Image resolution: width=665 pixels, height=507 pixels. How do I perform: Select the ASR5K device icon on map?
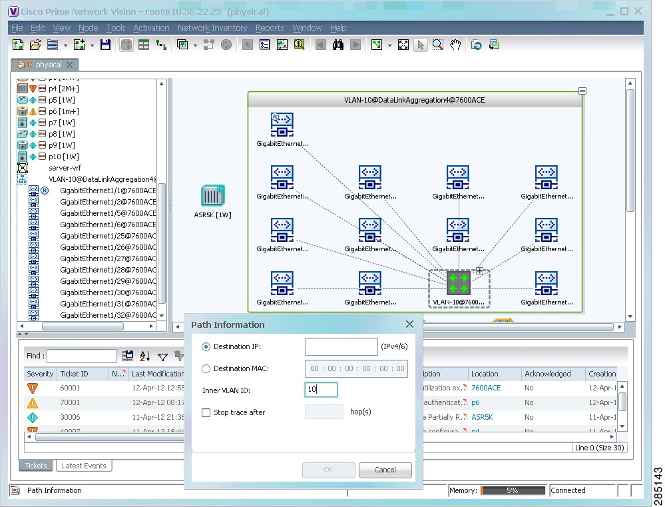(212, 195)
